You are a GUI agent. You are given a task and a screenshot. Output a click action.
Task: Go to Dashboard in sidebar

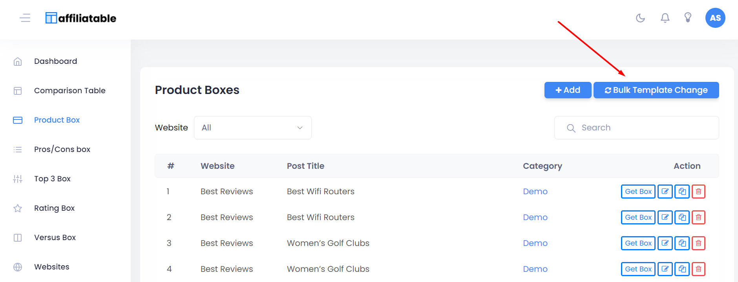(56, 61)
